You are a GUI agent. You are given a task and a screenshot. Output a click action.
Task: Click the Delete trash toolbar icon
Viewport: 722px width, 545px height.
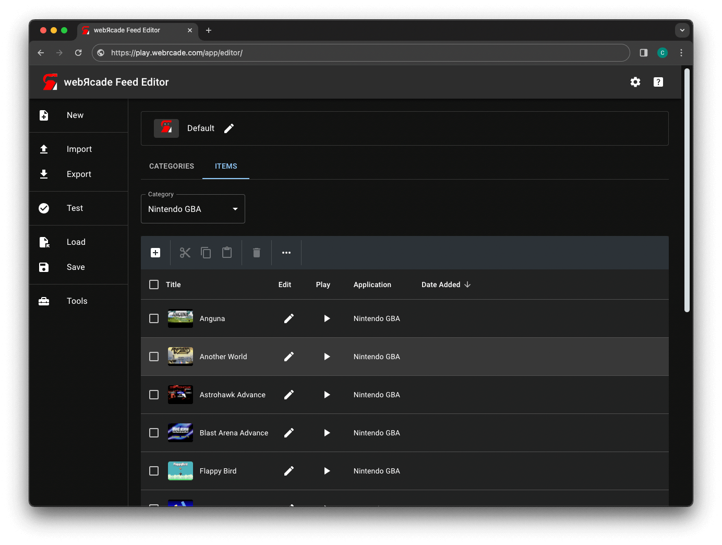click(x=257, y=253)
